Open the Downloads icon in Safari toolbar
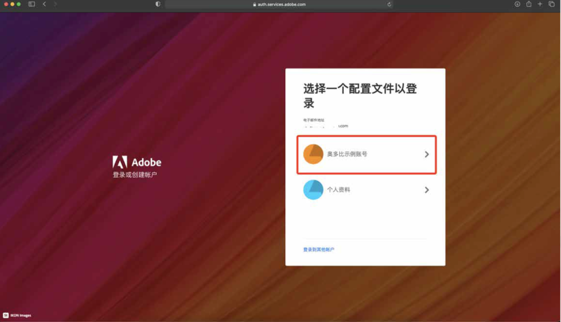This screenshot has height=322, width=561. click(516, 4)
